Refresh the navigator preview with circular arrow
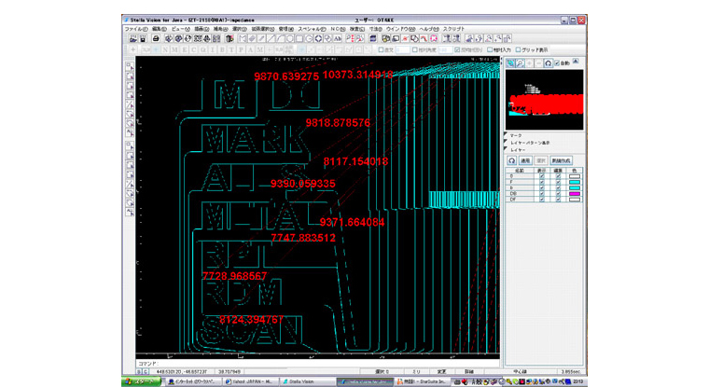Screen dimensions: 709x387 tap(549, 63)
